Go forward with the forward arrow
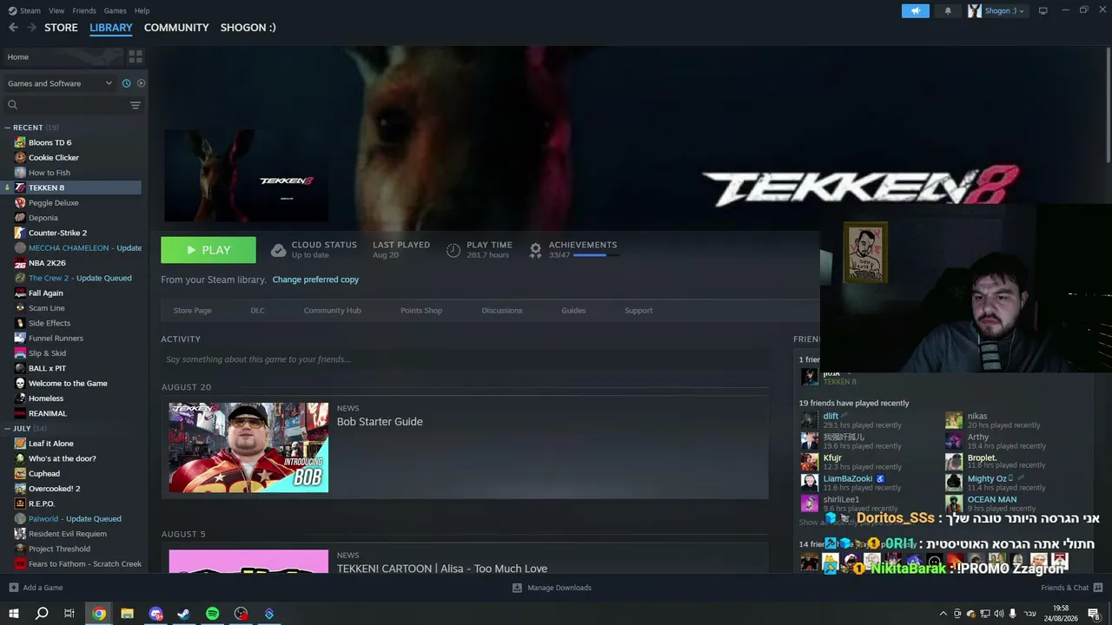 32,28
